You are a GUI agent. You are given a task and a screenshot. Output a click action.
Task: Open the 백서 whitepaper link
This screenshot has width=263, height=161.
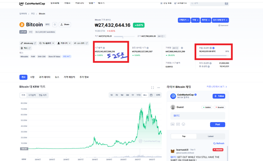(26, 48)
